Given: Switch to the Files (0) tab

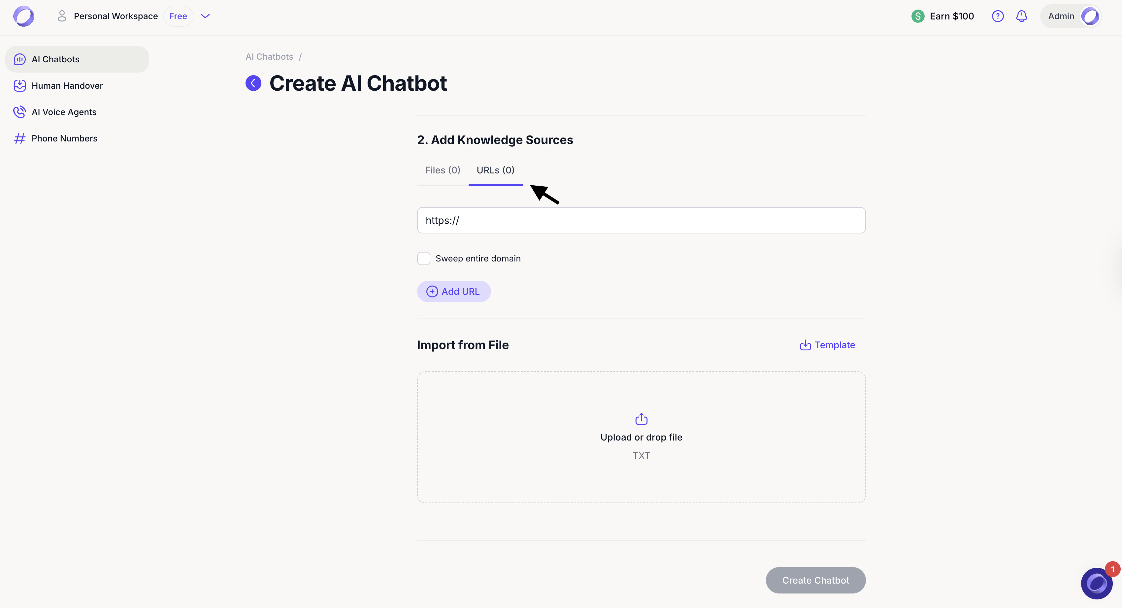Looking at the screenshot, I should click(x=442, y=170).
